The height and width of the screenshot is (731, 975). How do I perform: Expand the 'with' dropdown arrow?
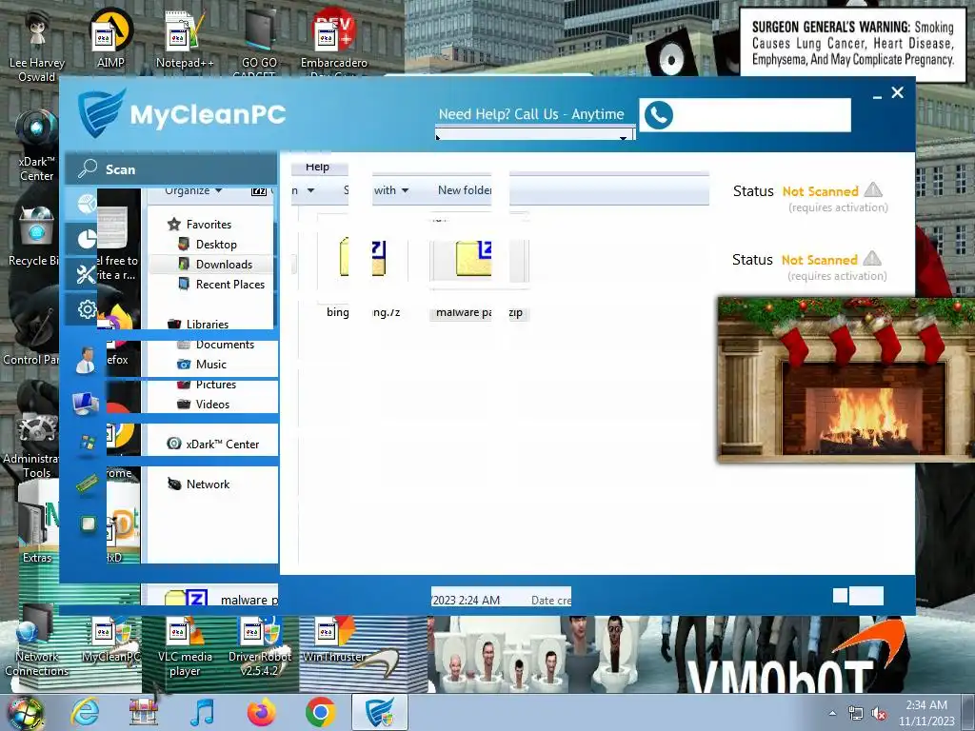coord(405,190)
